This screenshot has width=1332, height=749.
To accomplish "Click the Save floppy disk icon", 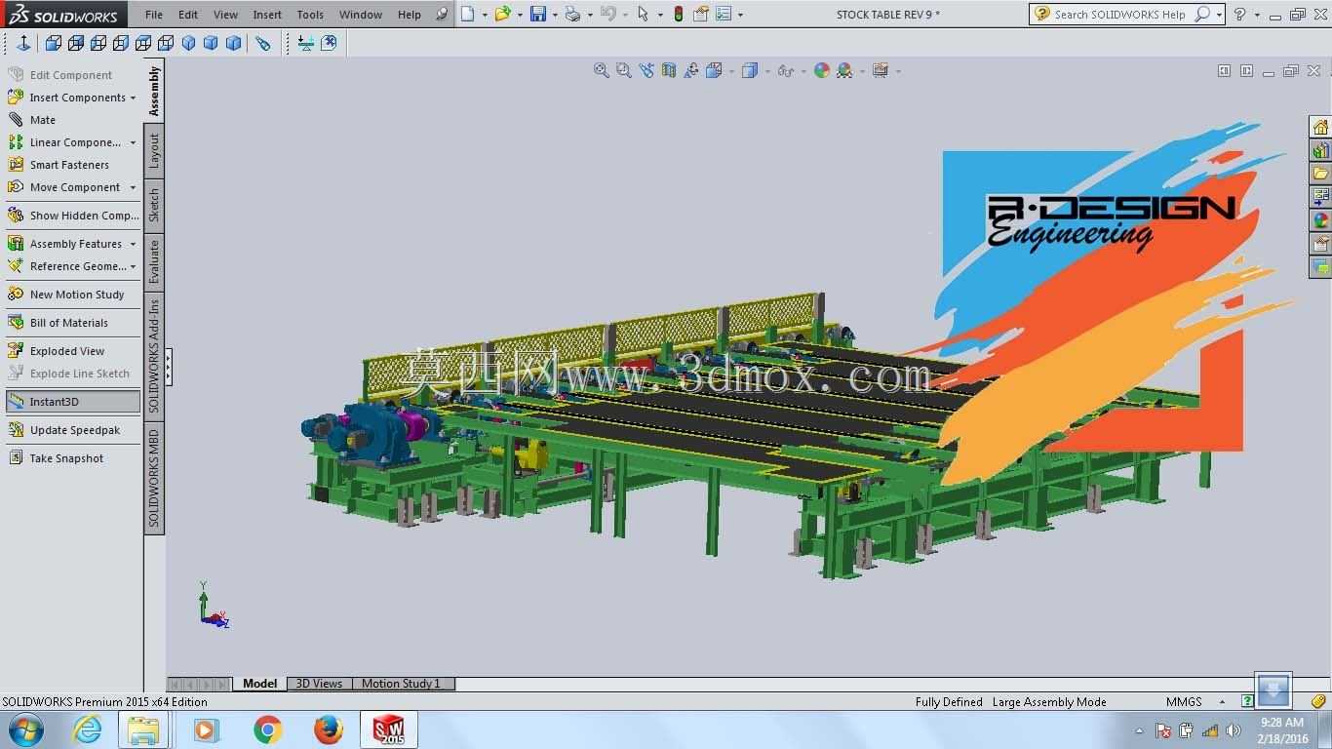I will [x=537, y=14].
